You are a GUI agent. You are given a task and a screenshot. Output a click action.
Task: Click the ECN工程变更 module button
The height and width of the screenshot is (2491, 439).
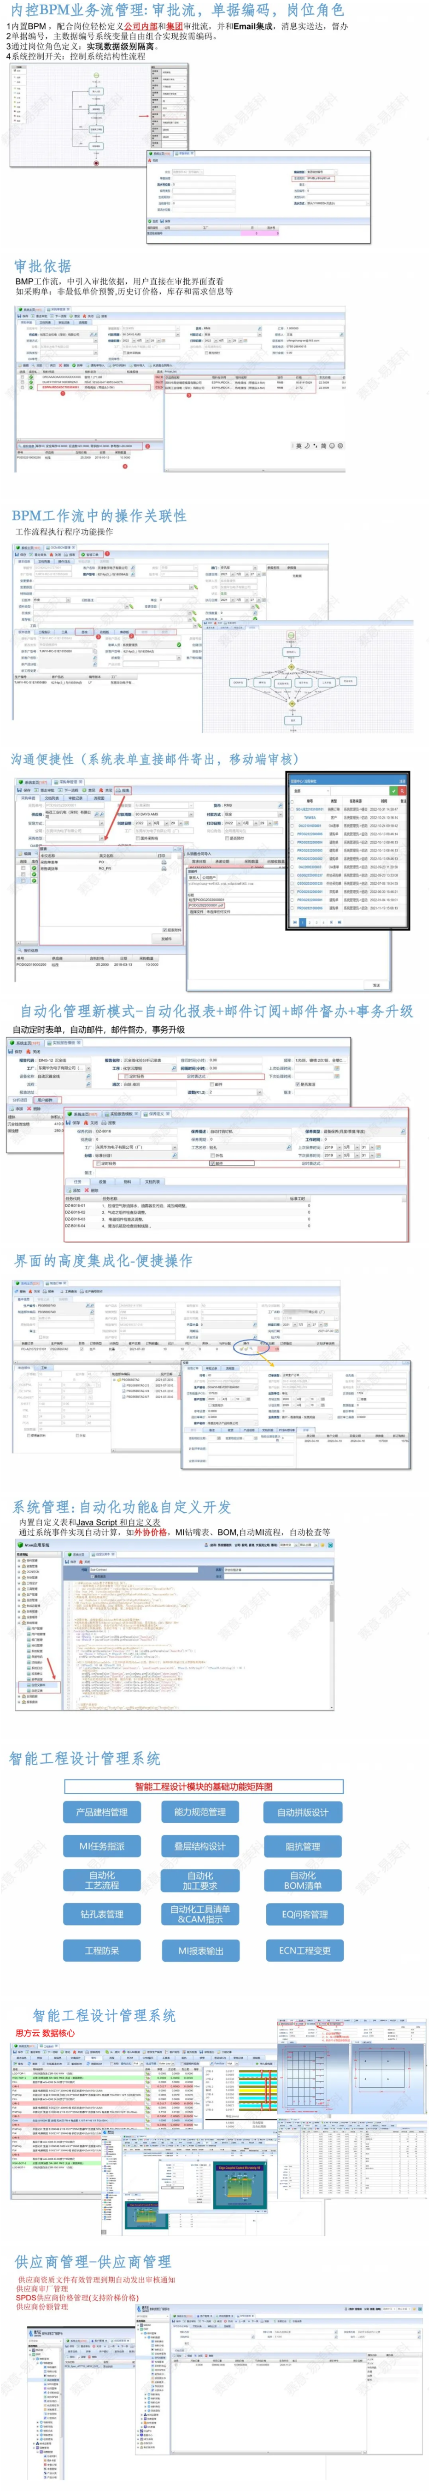[x=305, y=1951]
